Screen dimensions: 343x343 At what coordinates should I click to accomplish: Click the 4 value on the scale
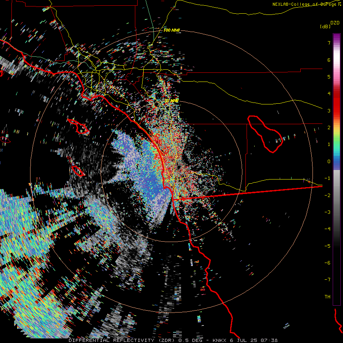[x=329, y=94]
